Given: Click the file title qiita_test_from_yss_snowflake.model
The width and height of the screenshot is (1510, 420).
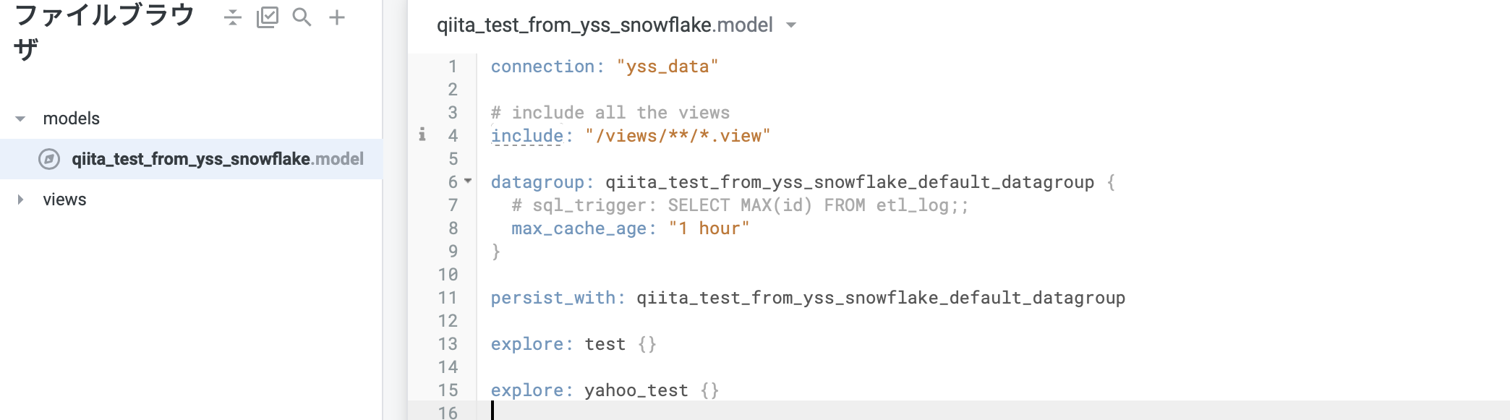Looking at the screenshot, I should [x=605, y=25].
